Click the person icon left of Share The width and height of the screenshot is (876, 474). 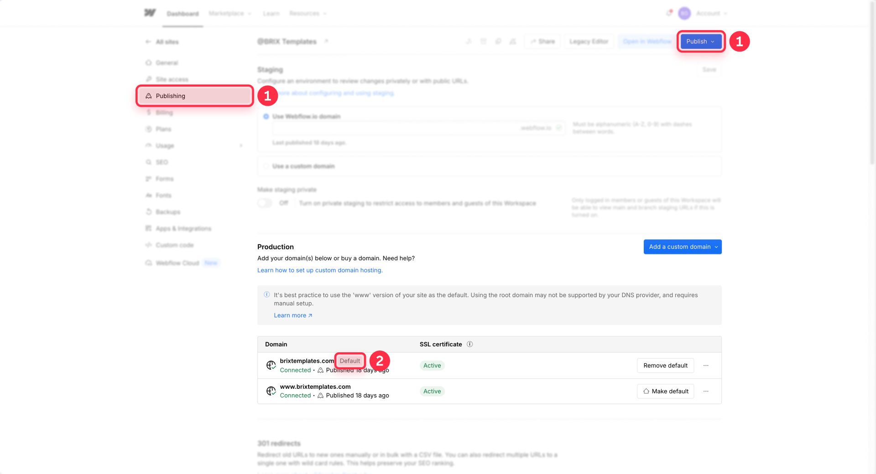tap(513, 41)
